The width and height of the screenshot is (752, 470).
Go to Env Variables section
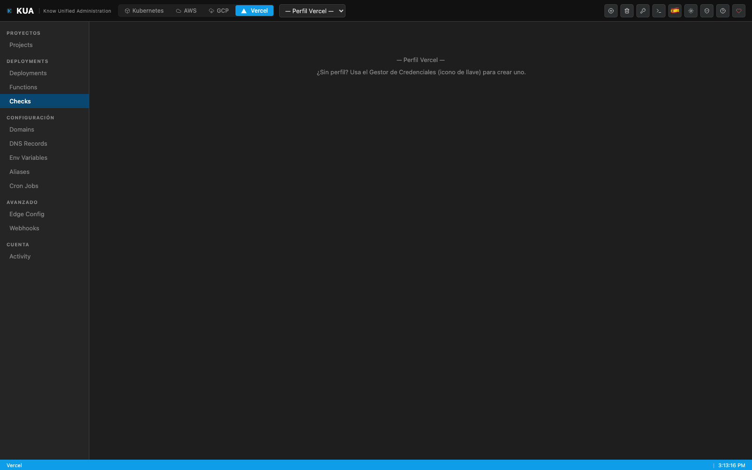click(x=44, y=158)
